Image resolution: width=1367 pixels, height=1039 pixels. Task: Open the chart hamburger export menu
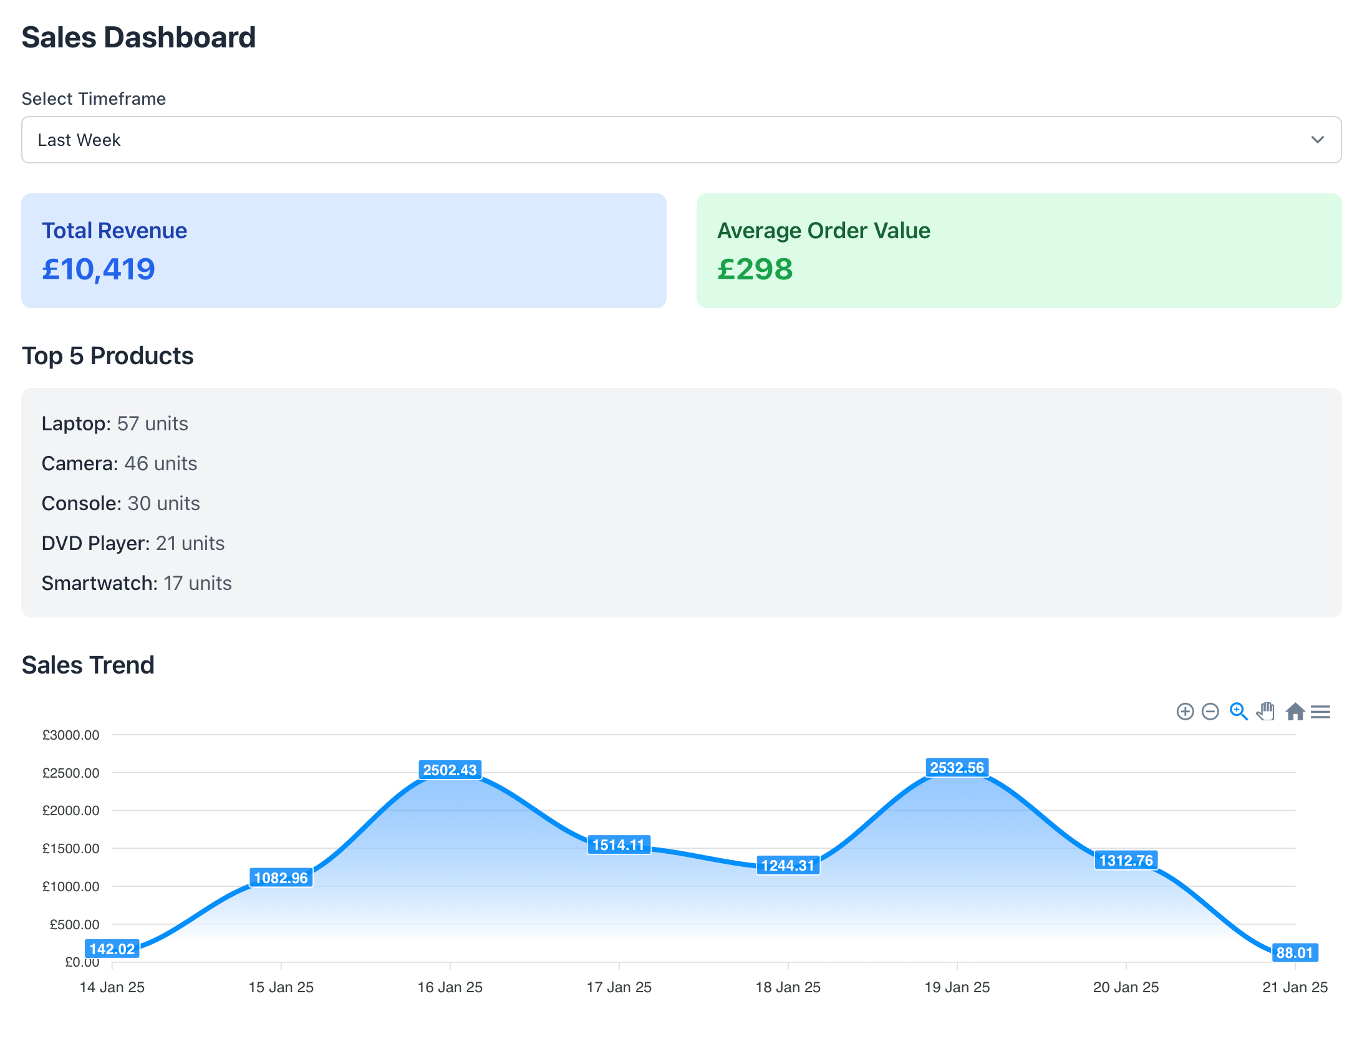point(1320,712)
